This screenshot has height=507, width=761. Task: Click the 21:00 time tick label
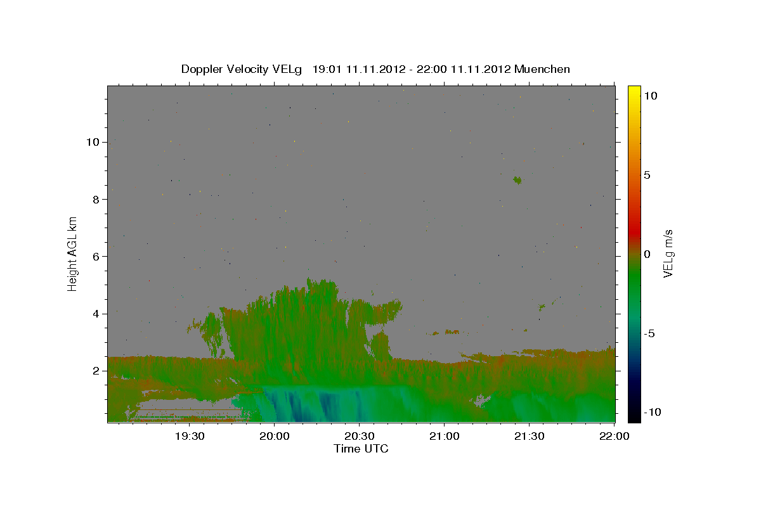pos(444,436)
